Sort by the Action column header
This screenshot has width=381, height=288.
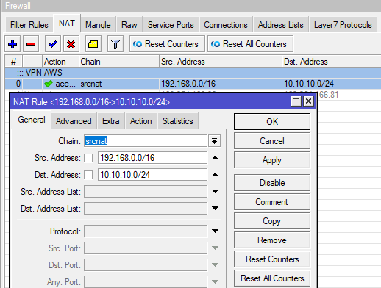point(60,62)
